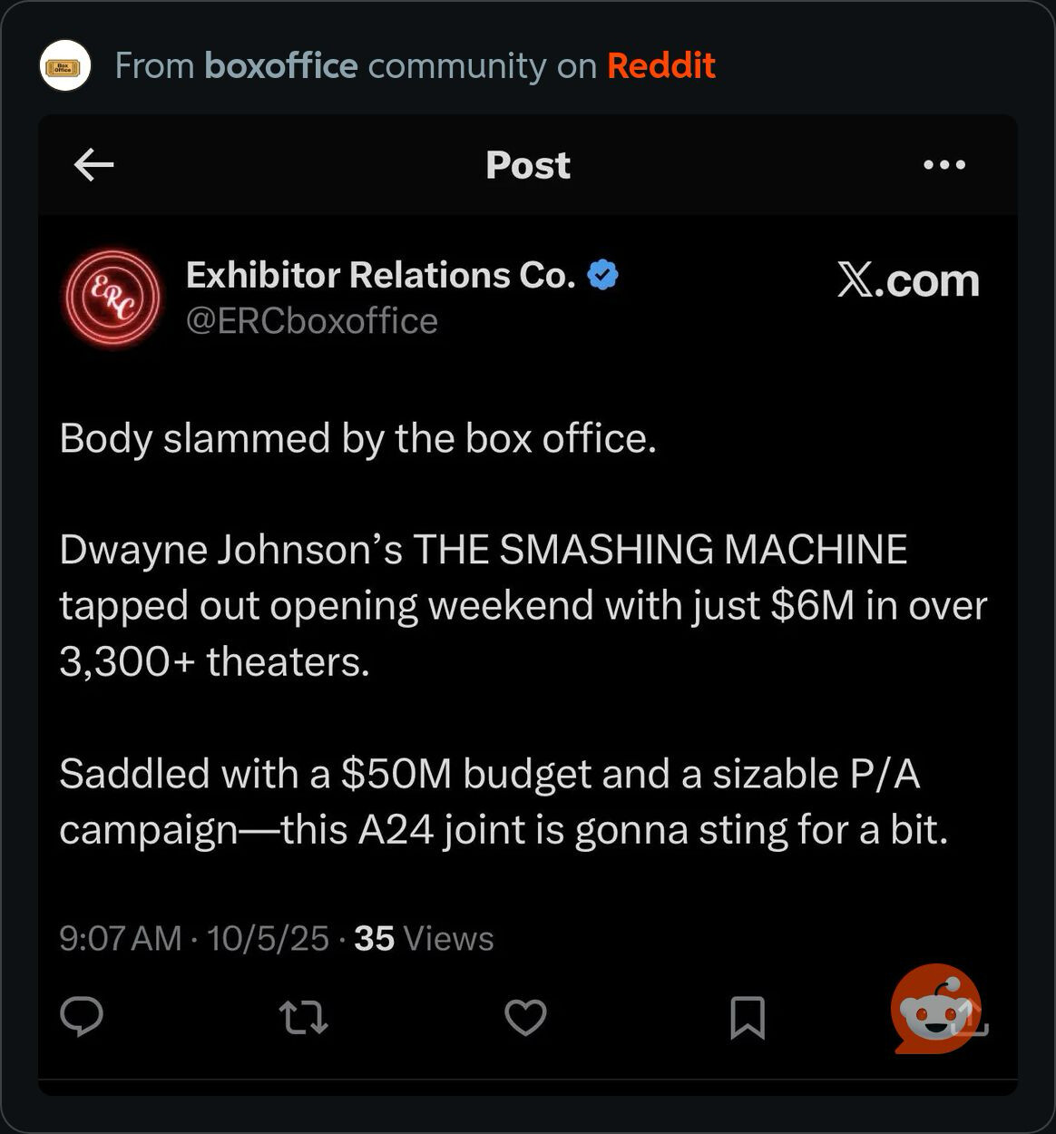This screenshot has width=1056, height=1134.
Task: Click the tweet text mentioning THE SMASHING MACHINE
Action: point(484,550)
